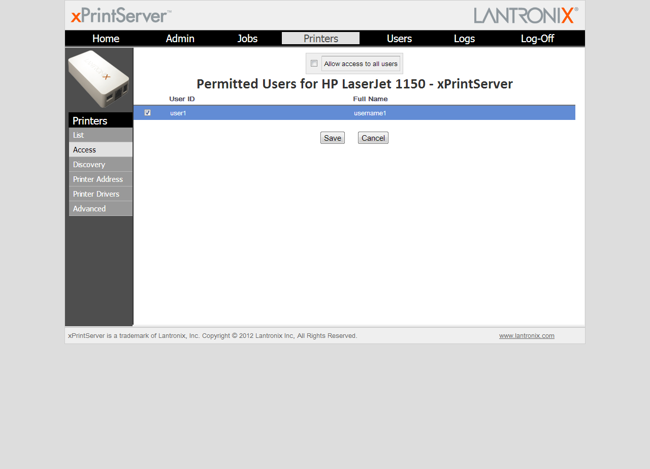This screenshot has height=469, width=650.
Task: Click the Allow access to all users label
Action: click(x=361, y=64)
